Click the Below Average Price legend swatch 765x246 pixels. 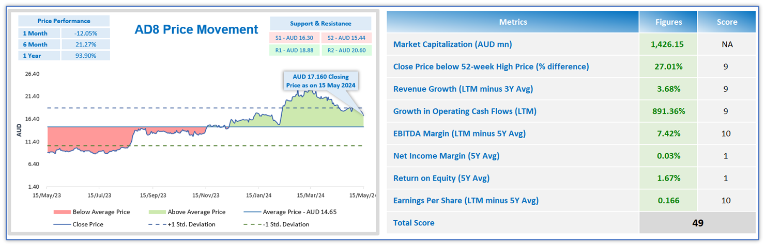(61, 212)
